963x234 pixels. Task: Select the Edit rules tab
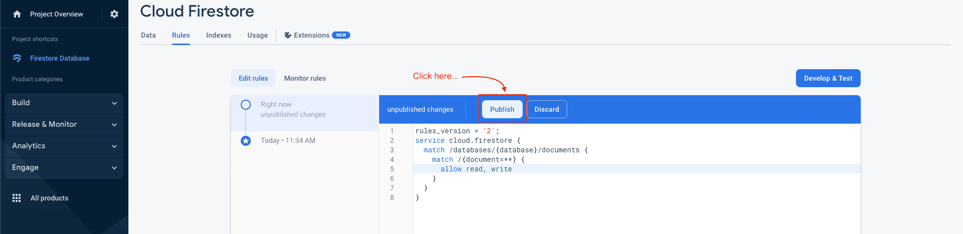click(253, 78)
